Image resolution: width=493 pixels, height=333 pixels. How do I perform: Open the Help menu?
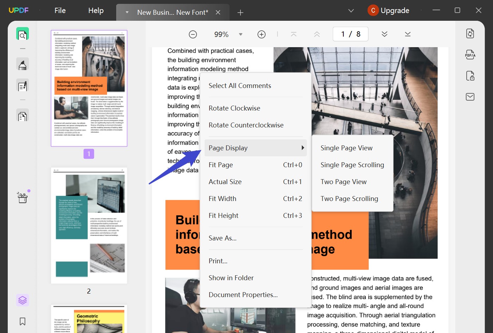click(96, 11)
